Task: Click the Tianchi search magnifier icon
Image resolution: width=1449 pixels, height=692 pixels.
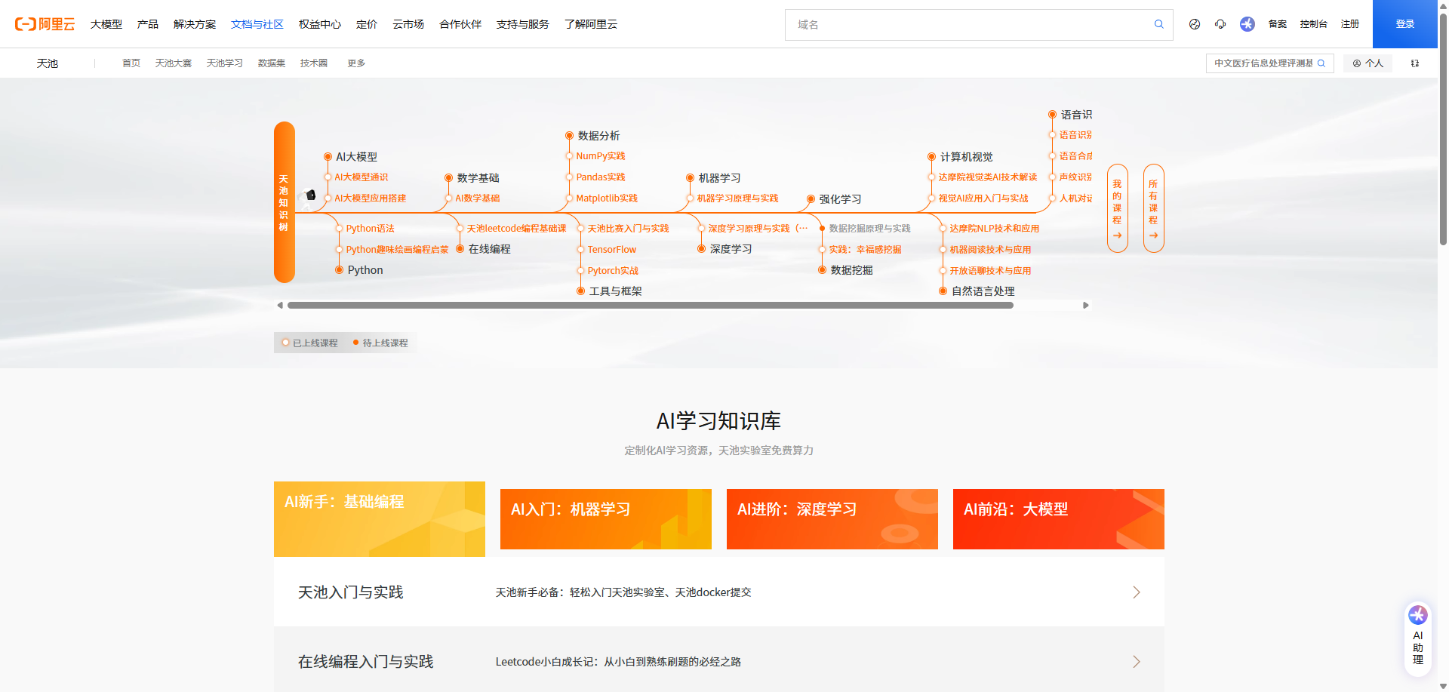Action: click(1321, 63)
